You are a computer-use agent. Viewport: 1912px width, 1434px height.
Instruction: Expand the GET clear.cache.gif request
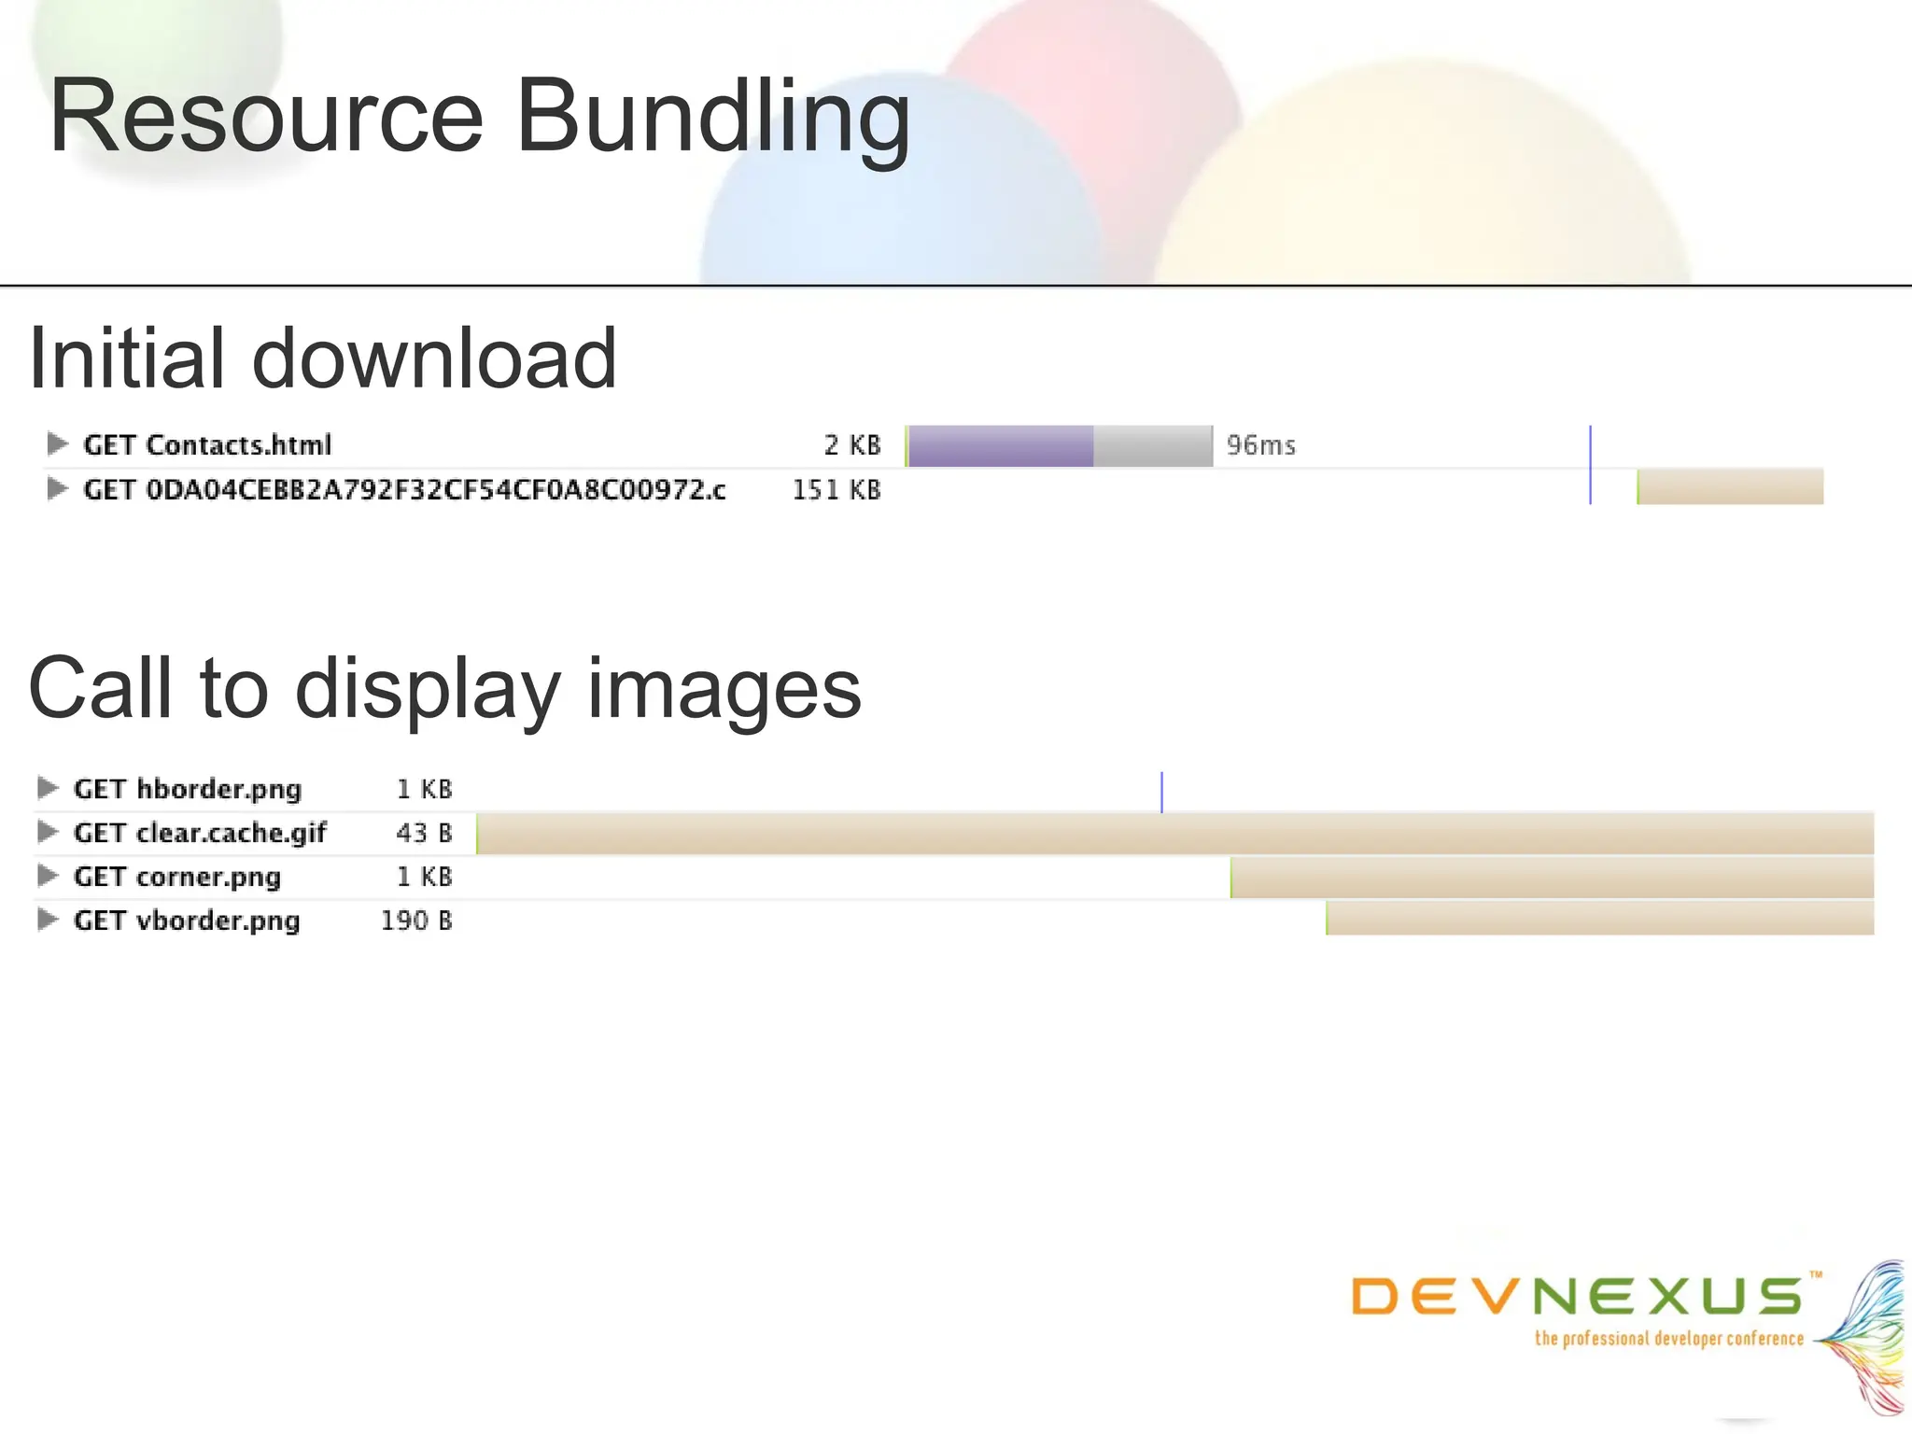coord(48,831)
